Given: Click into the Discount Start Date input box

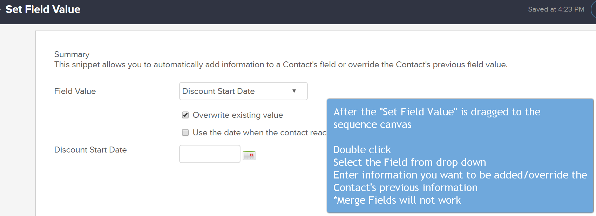Looking at the screenshot, I should (x=210, y=154).
